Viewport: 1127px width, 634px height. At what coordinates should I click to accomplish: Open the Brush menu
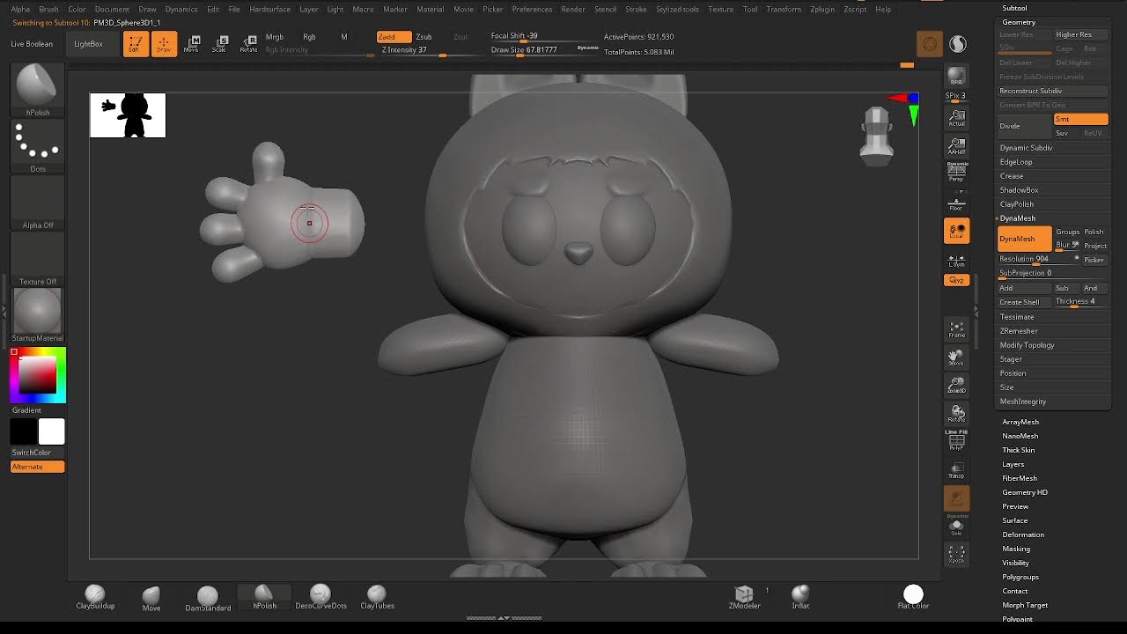click(x=48, y=9)
